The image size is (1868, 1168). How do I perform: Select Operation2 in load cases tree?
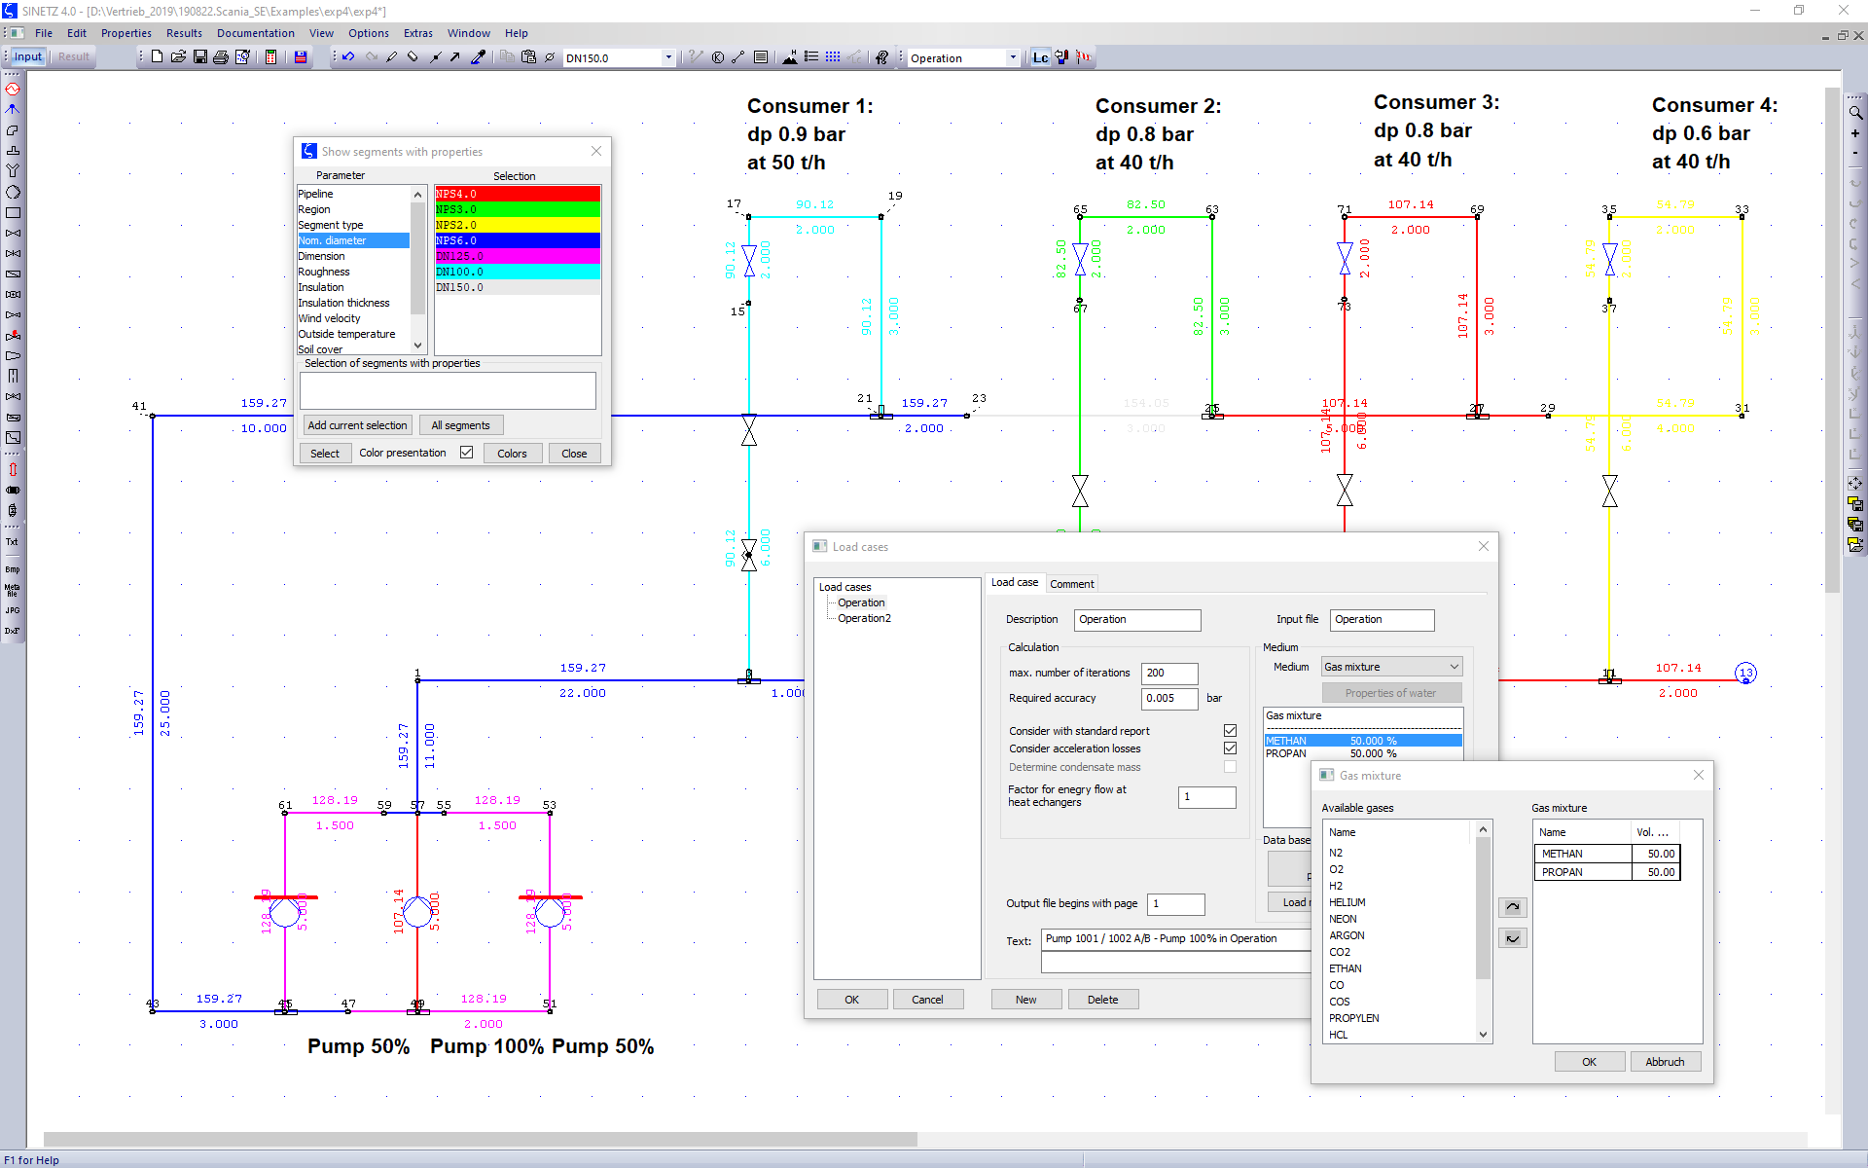coord(864,619)
